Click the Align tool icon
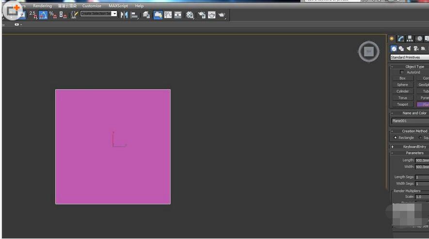 click(134, 15)
